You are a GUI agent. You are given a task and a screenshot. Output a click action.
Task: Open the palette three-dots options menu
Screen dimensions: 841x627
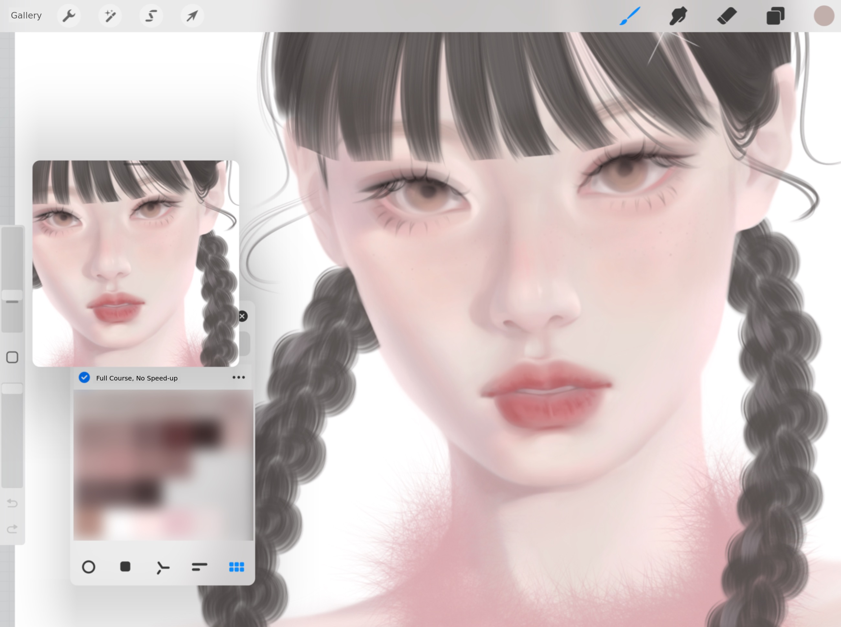pyautogui.click(x=238, y=377)
